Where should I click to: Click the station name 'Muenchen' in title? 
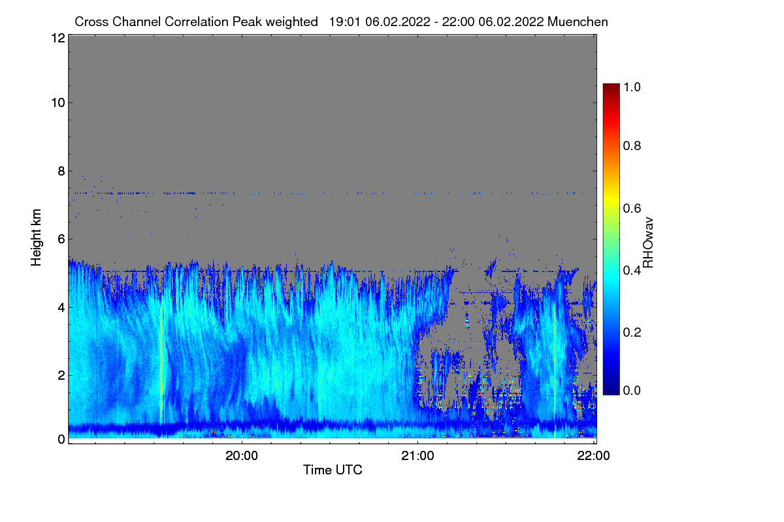[579, 22]
